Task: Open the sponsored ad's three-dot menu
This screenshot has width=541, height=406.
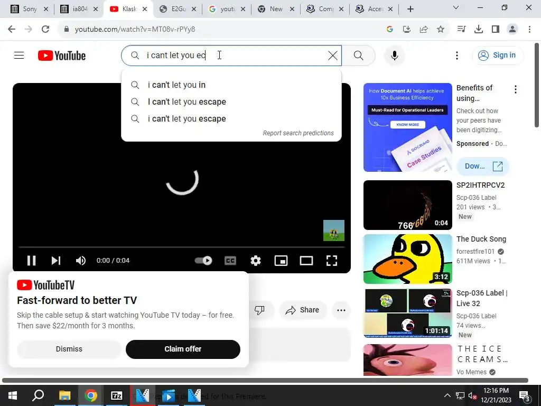Action: 516,90
